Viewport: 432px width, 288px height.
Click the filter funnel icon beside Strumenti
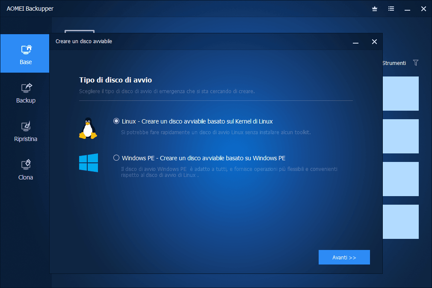(416, 63)
